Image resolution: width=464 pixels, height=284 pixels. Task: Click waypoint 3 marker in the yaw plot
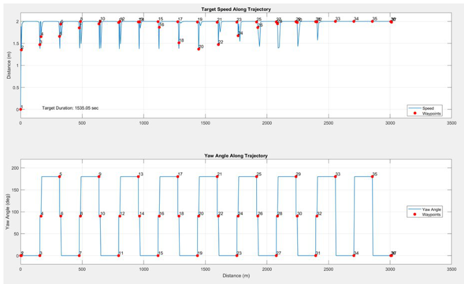point(40,255)
